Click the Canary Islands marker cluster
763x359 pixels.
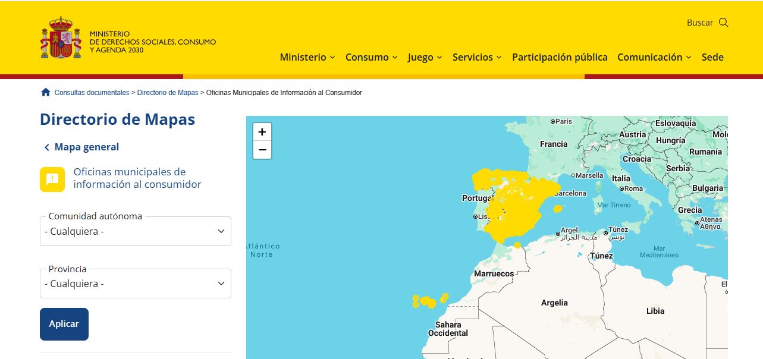pyautogui.click(x=426, y=302)
